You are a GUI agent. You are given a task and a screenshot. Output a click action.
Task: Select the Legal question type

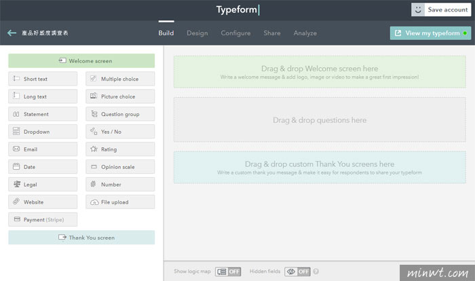[x=43, y=185]
